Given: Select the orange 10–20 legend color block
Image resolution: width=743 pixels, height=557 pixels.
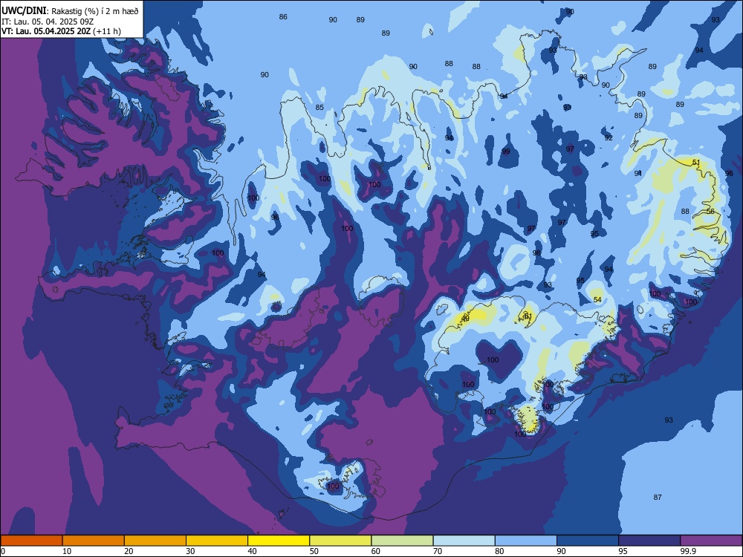Looking at the screenshot, I should tap(94, 541).
